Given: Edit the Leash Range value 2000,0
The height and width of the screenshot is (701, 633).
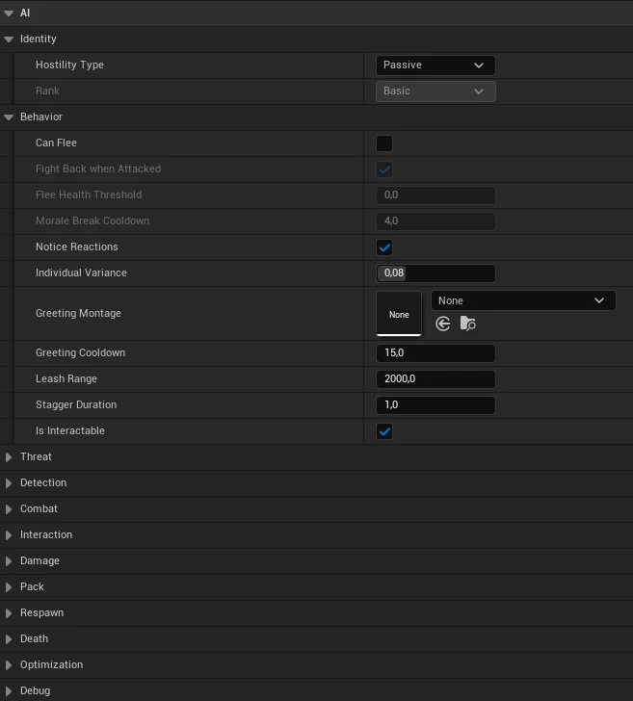Looking at the screenshot, I should click(x=435, y=378).
